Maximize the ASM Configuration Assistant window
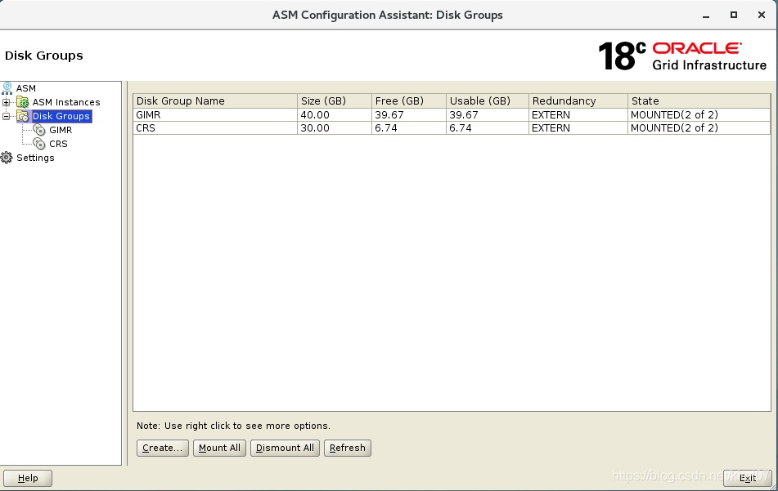This screenshot has height=491, width=778. coord(733,15)
